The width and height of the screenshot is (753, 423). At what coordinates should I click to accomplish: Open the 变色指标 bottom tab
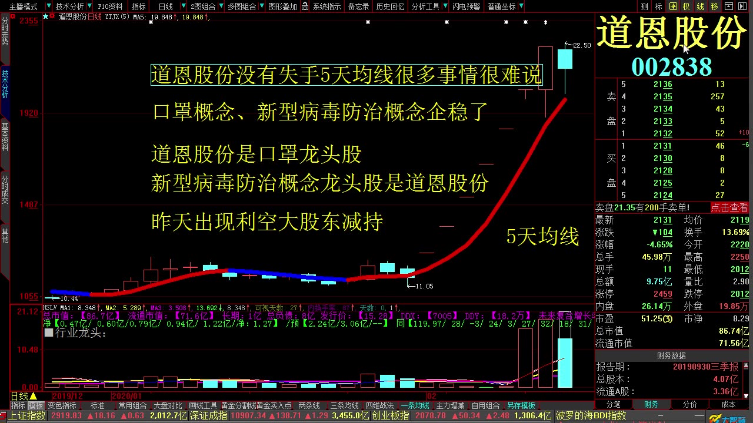pyautogui.click(x=62, y=405)
